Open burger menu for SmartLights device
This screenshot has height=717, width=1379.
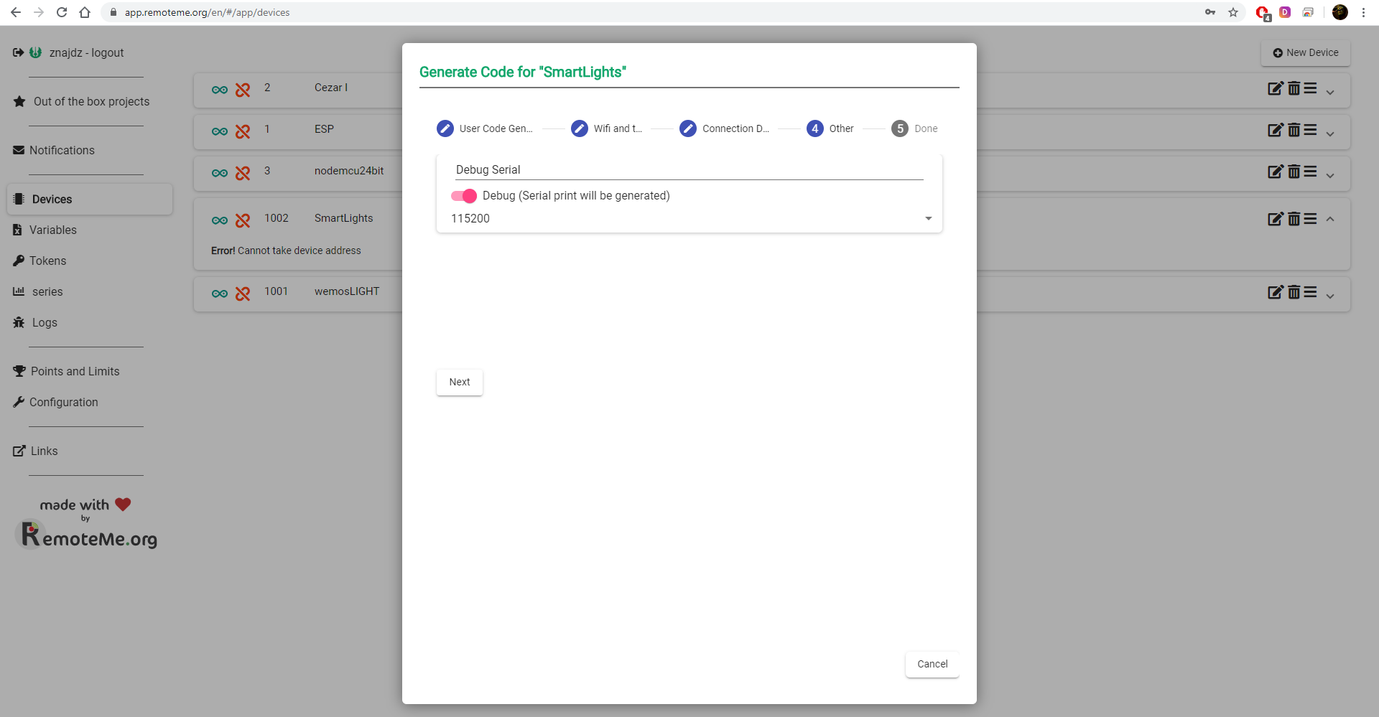(1311, 219)
